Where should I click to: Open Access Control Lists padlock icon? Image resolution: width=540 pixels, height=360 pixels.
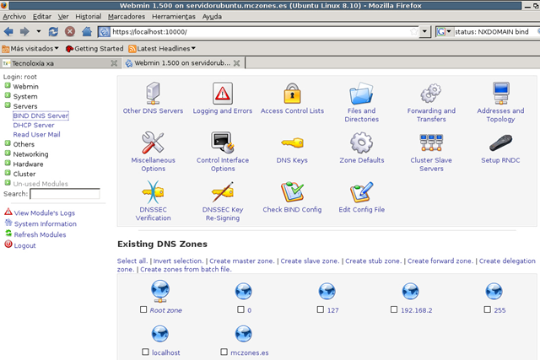coord(292,93)
